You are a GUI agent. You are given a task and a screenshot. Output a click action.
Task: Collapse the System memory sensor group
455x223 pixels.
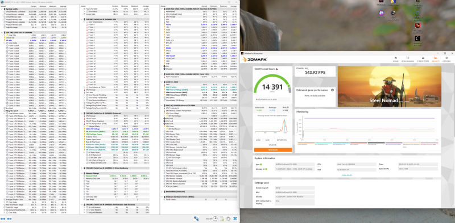tap(2, 9)
